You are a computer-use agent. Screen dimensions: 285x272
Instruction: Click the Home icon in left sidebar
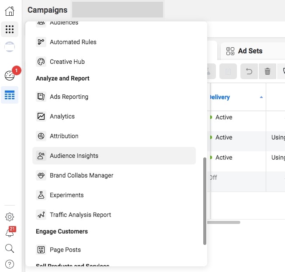coord(10,11)
